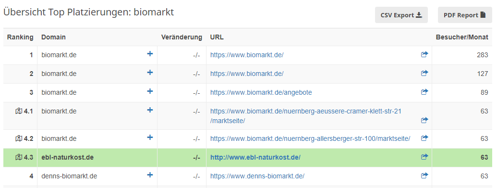
Task: Open the nuernberg-aeussere-cramer-klett-str-21 marktseite link
Action: point(306,116)
